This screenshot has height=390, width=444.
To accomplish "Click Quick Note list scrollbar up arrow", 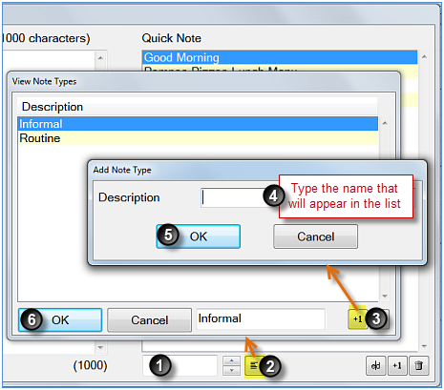I will click(x=424, y=57).
